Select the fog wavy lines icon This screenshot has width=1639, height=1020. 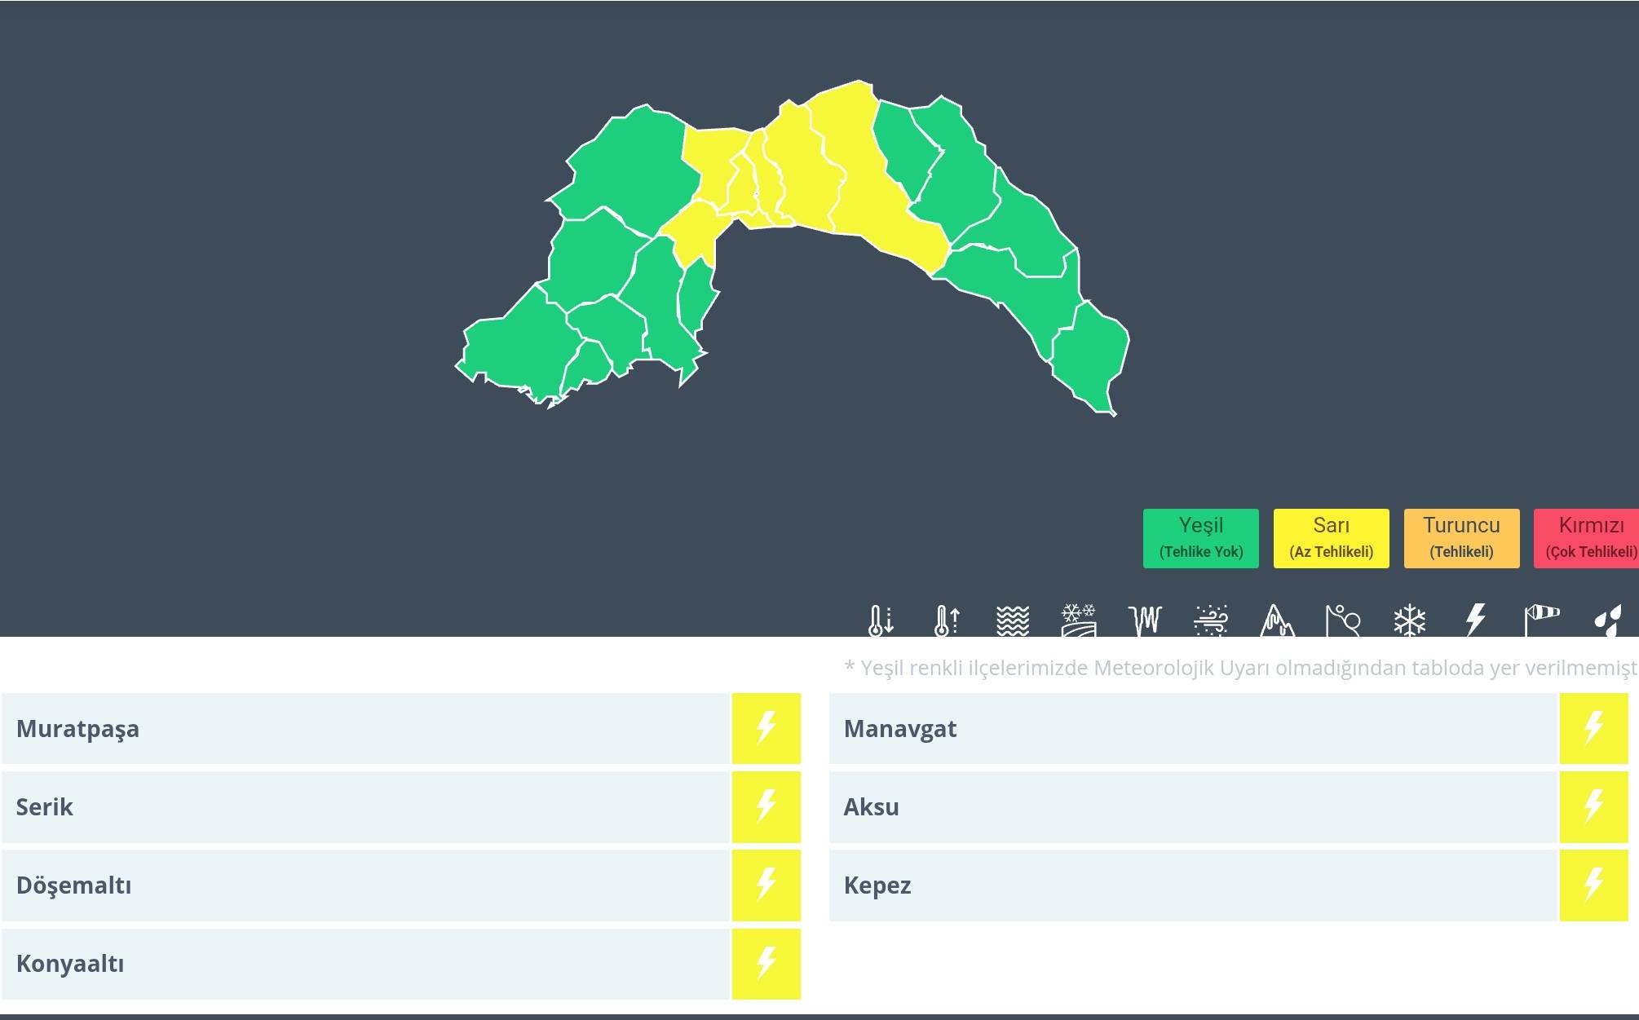(x=1013, y=620)
